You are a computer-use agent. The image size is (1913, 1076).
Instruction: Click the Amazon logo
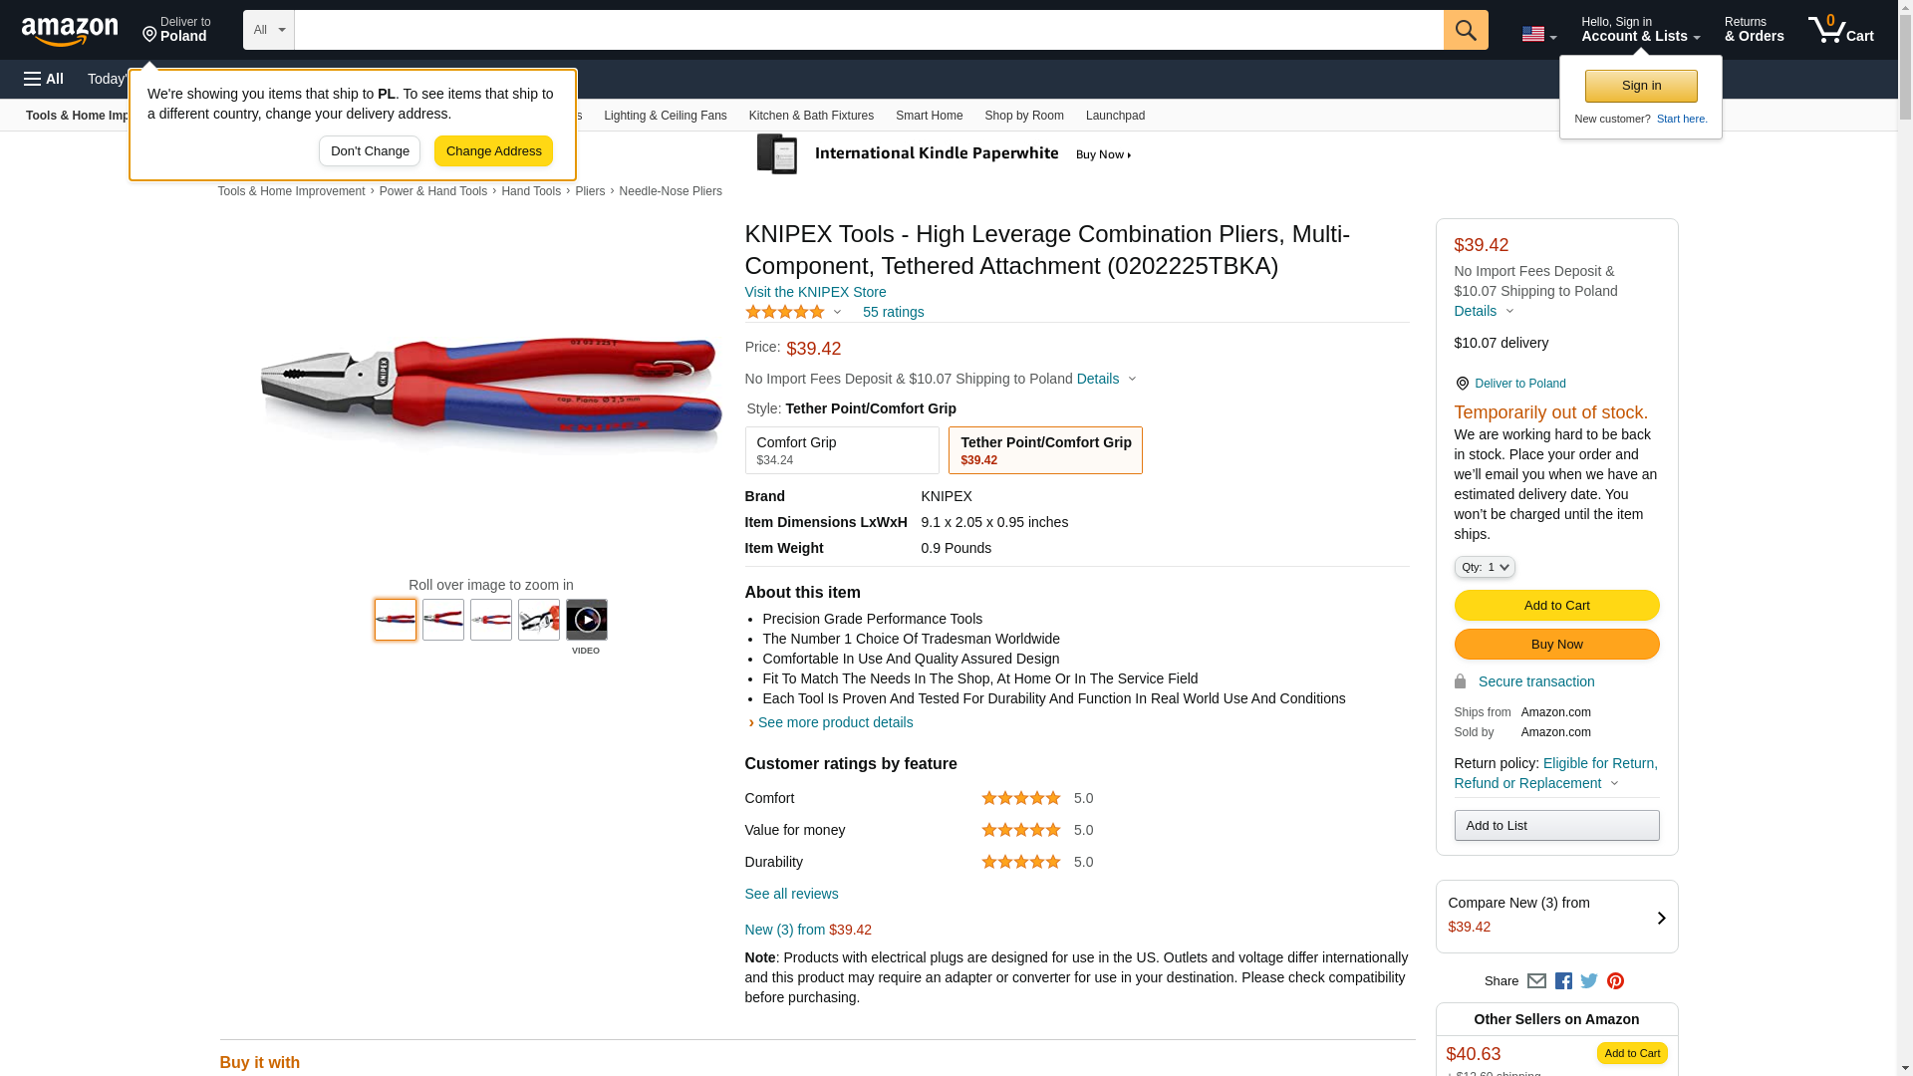click(70, 31)
